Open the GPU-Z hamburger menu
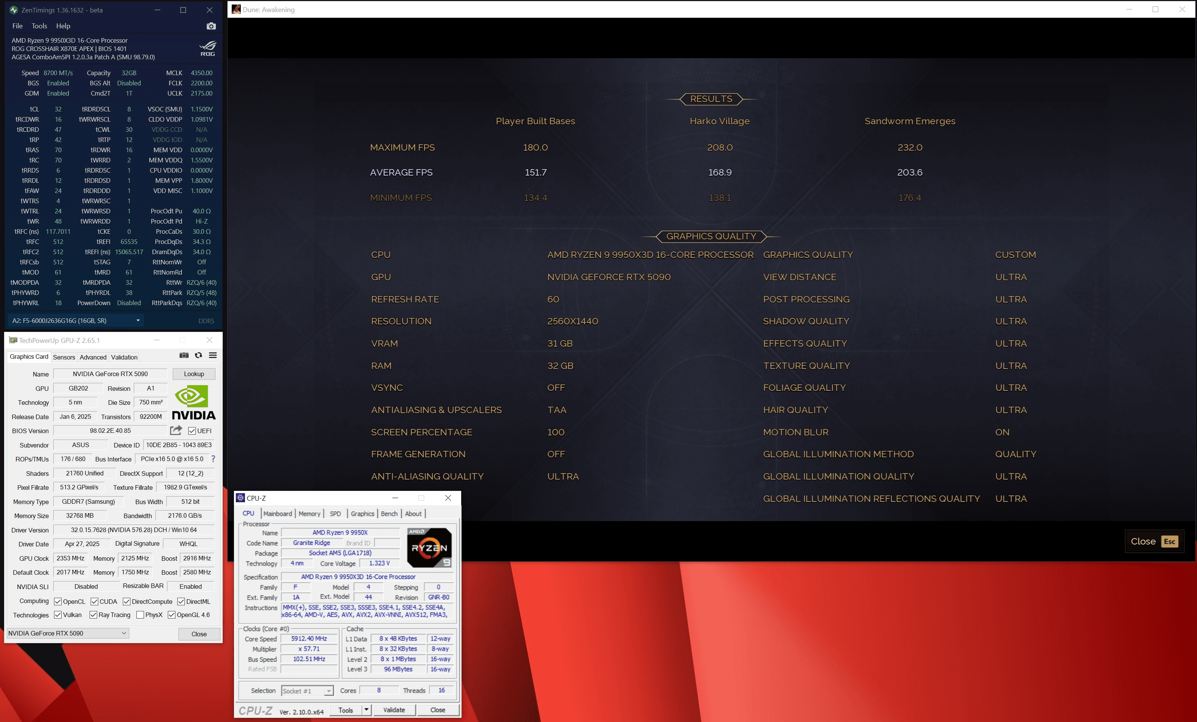 pos(213,355)
